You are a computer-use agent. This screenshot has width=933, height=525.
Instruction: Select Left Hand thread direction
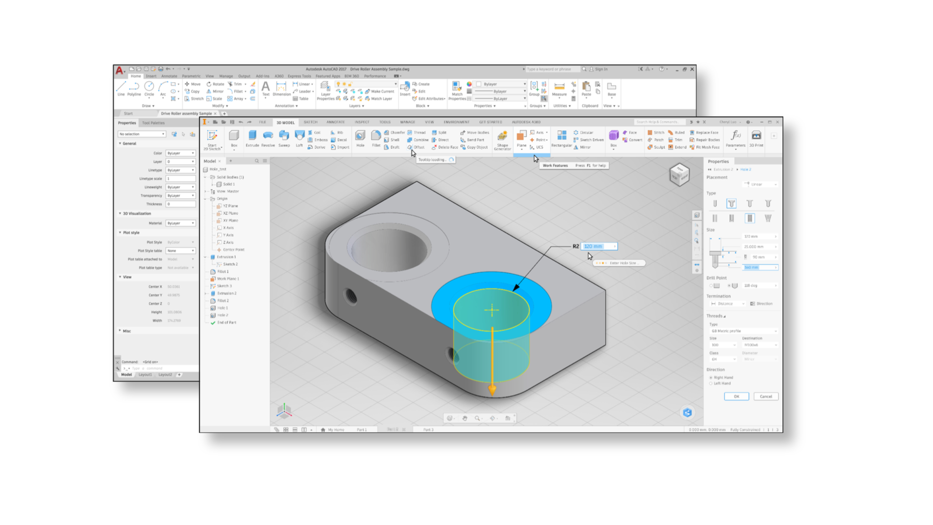[720, 384]
